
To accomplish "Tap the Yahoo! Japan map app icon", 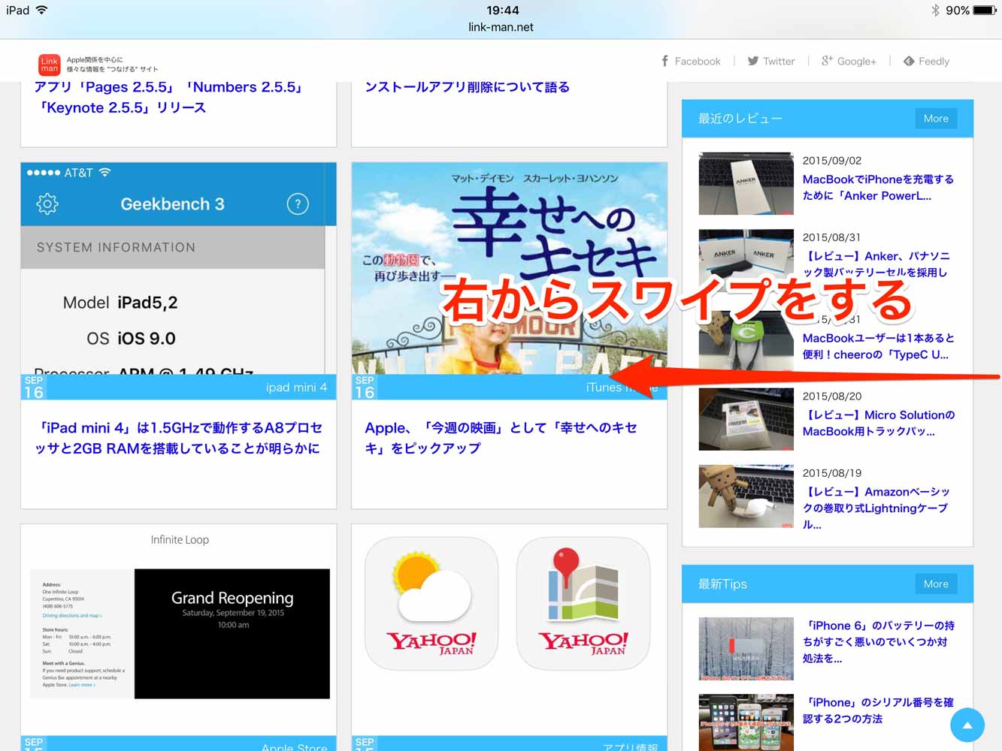I will [583, 603].
